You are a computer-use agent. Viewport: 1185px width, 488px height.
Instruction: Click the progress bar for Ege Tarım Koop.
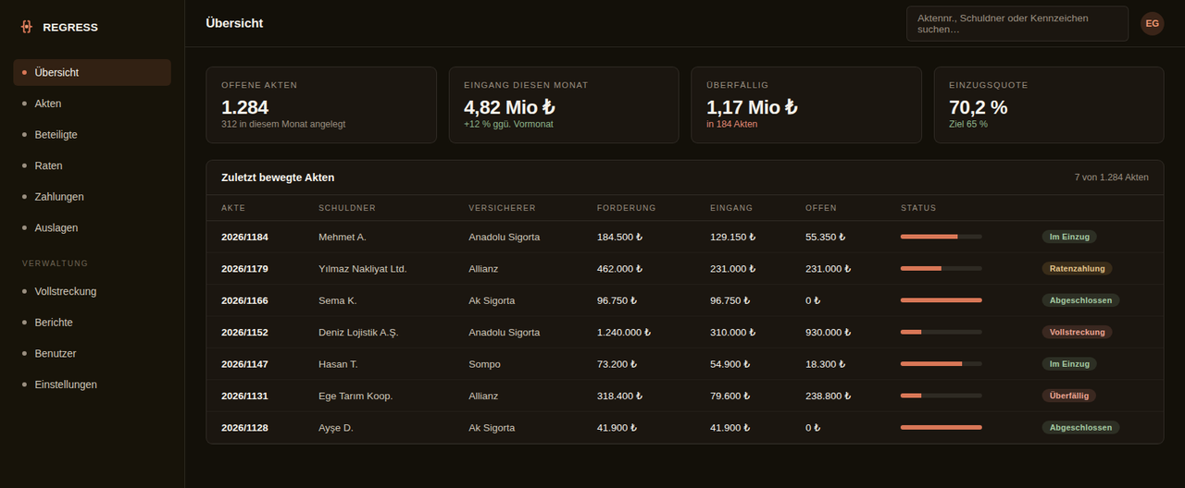click(x=942, y=396)
